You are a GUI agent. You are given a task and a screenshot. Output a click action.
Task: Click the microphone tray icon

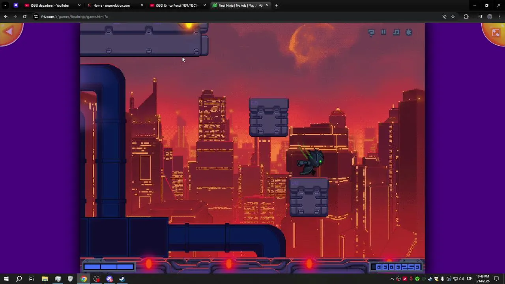(443, 279)
